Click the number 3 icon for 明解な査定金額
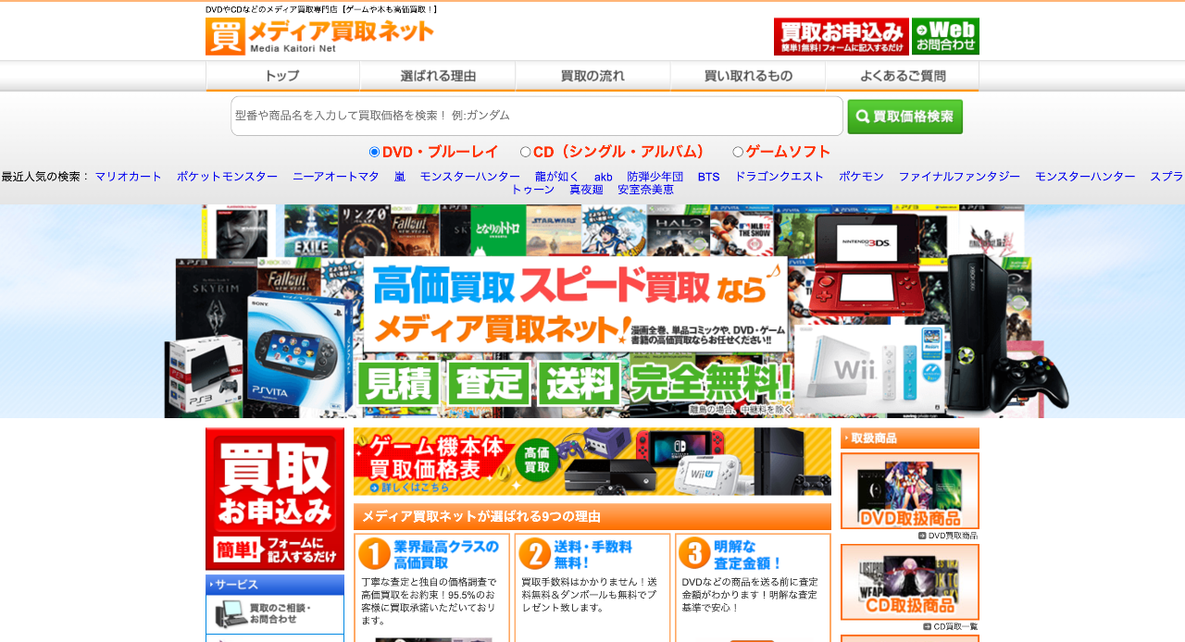This screenshot has width=1185, height=642. point(694,553)
